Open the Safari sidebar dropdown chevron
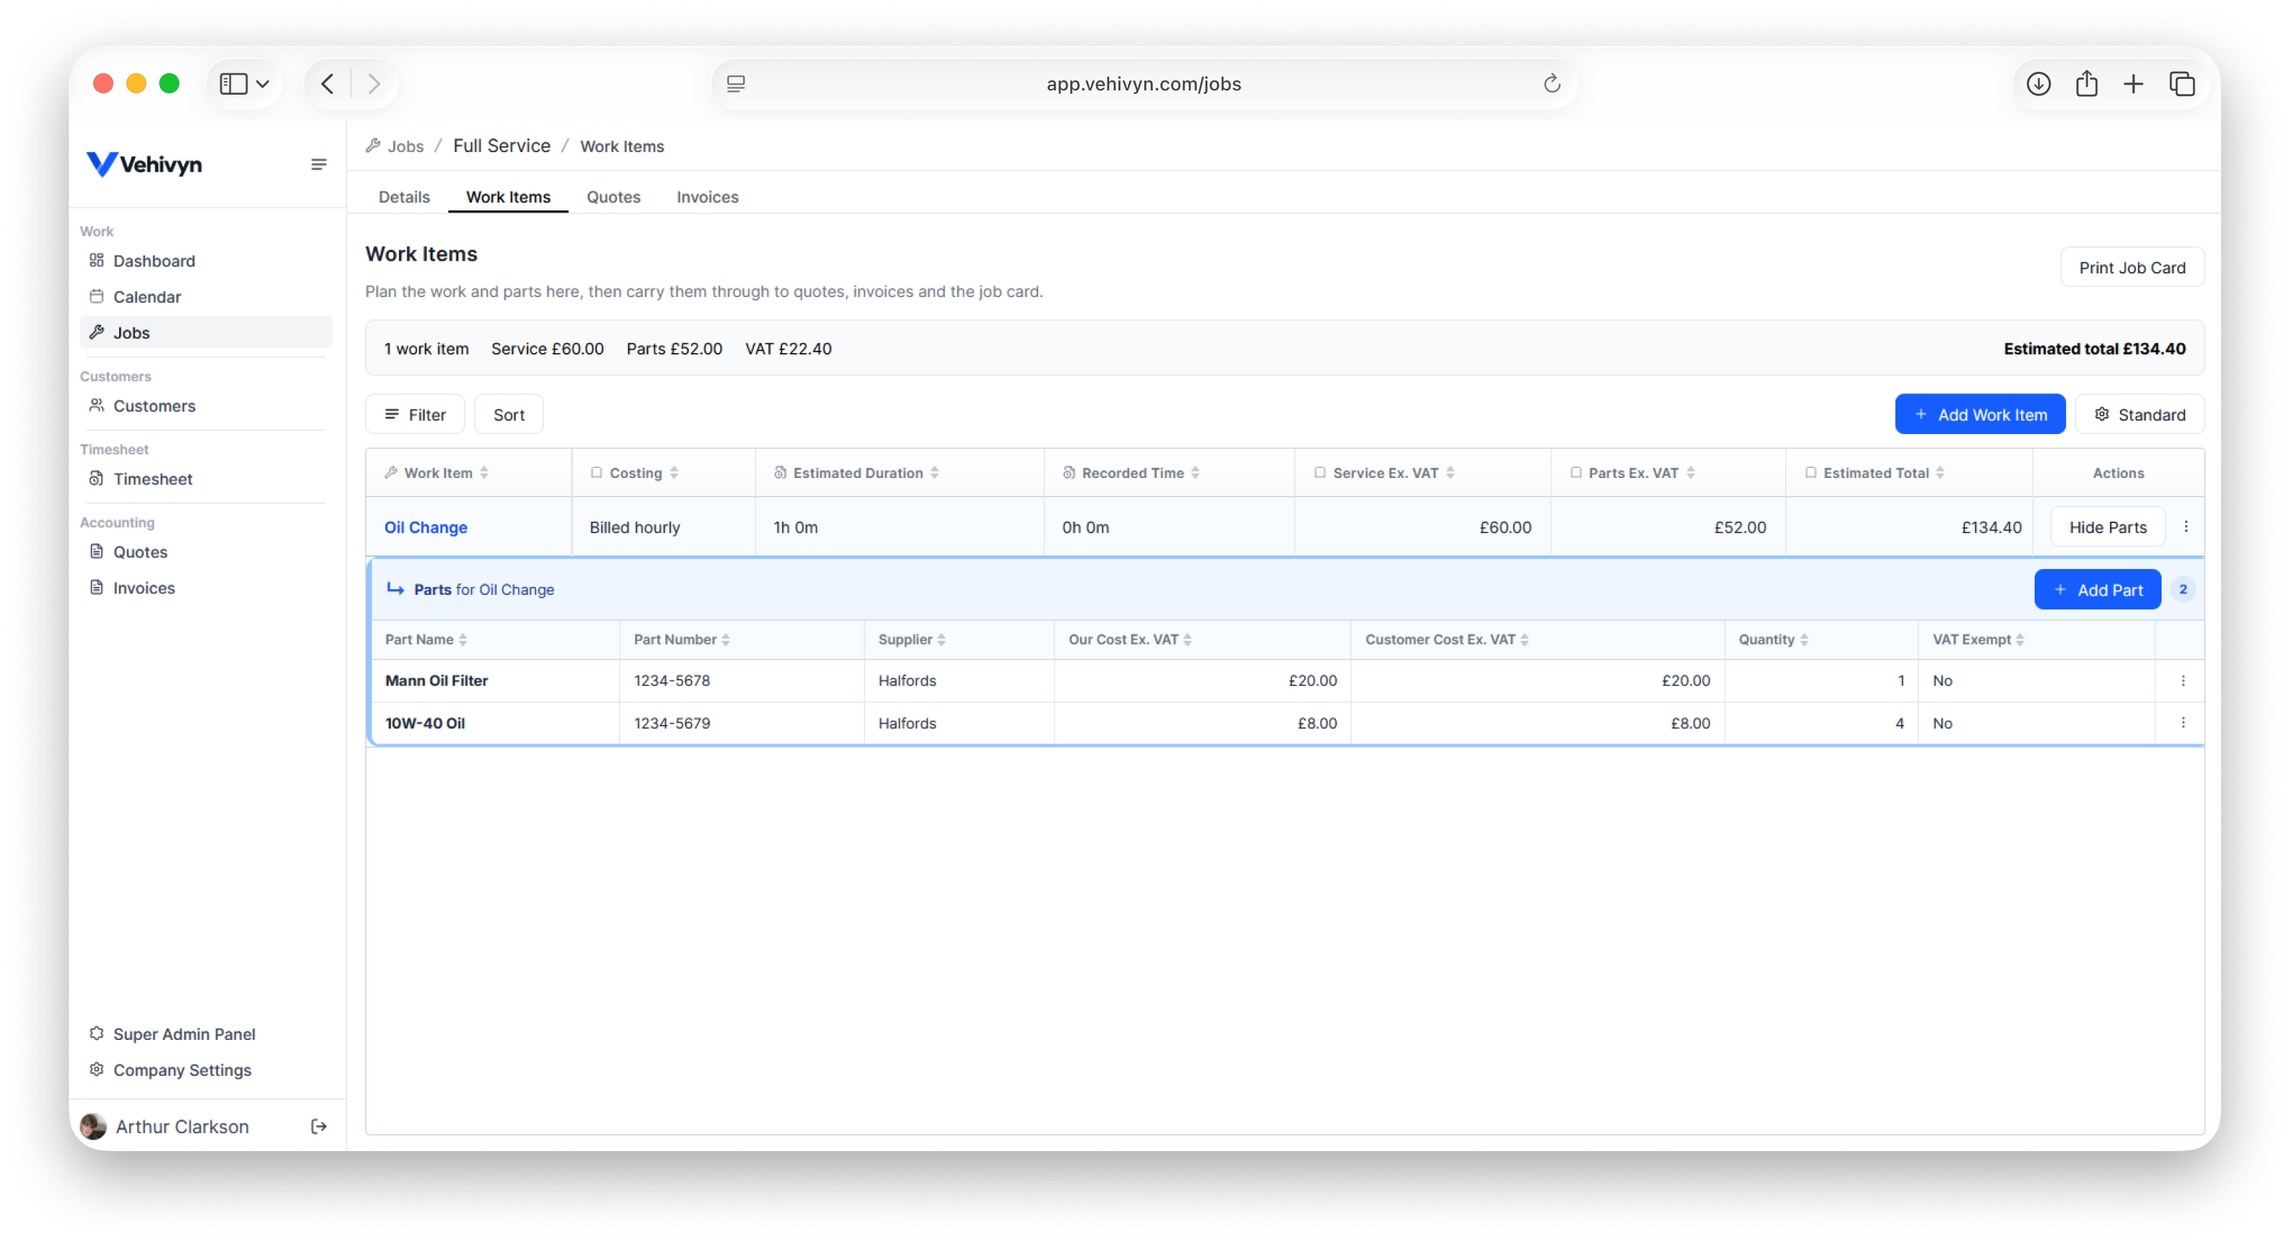The height and width of the screenshot is (1243, 2290). point(263,83)
